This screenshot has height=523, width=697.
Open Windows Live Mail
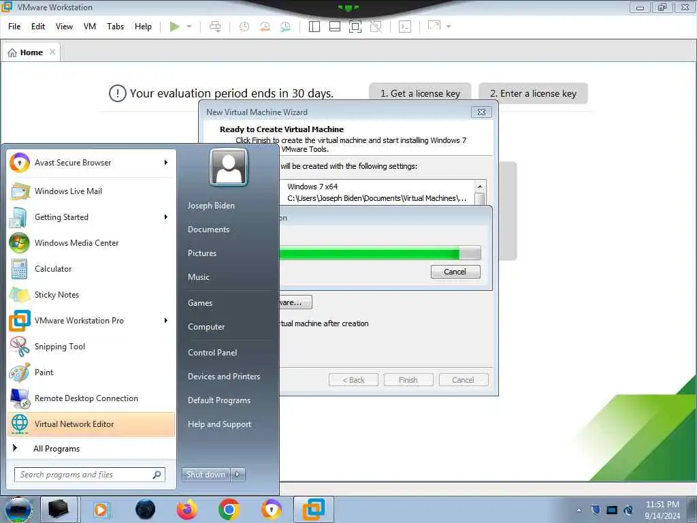[91, 191]
